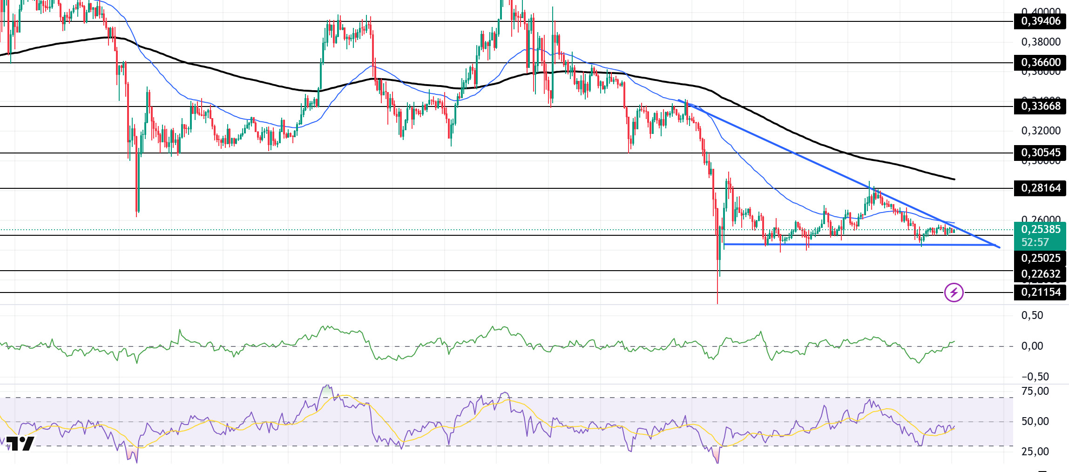Click the 50,00 RSI scale value

click(1035, 421)
